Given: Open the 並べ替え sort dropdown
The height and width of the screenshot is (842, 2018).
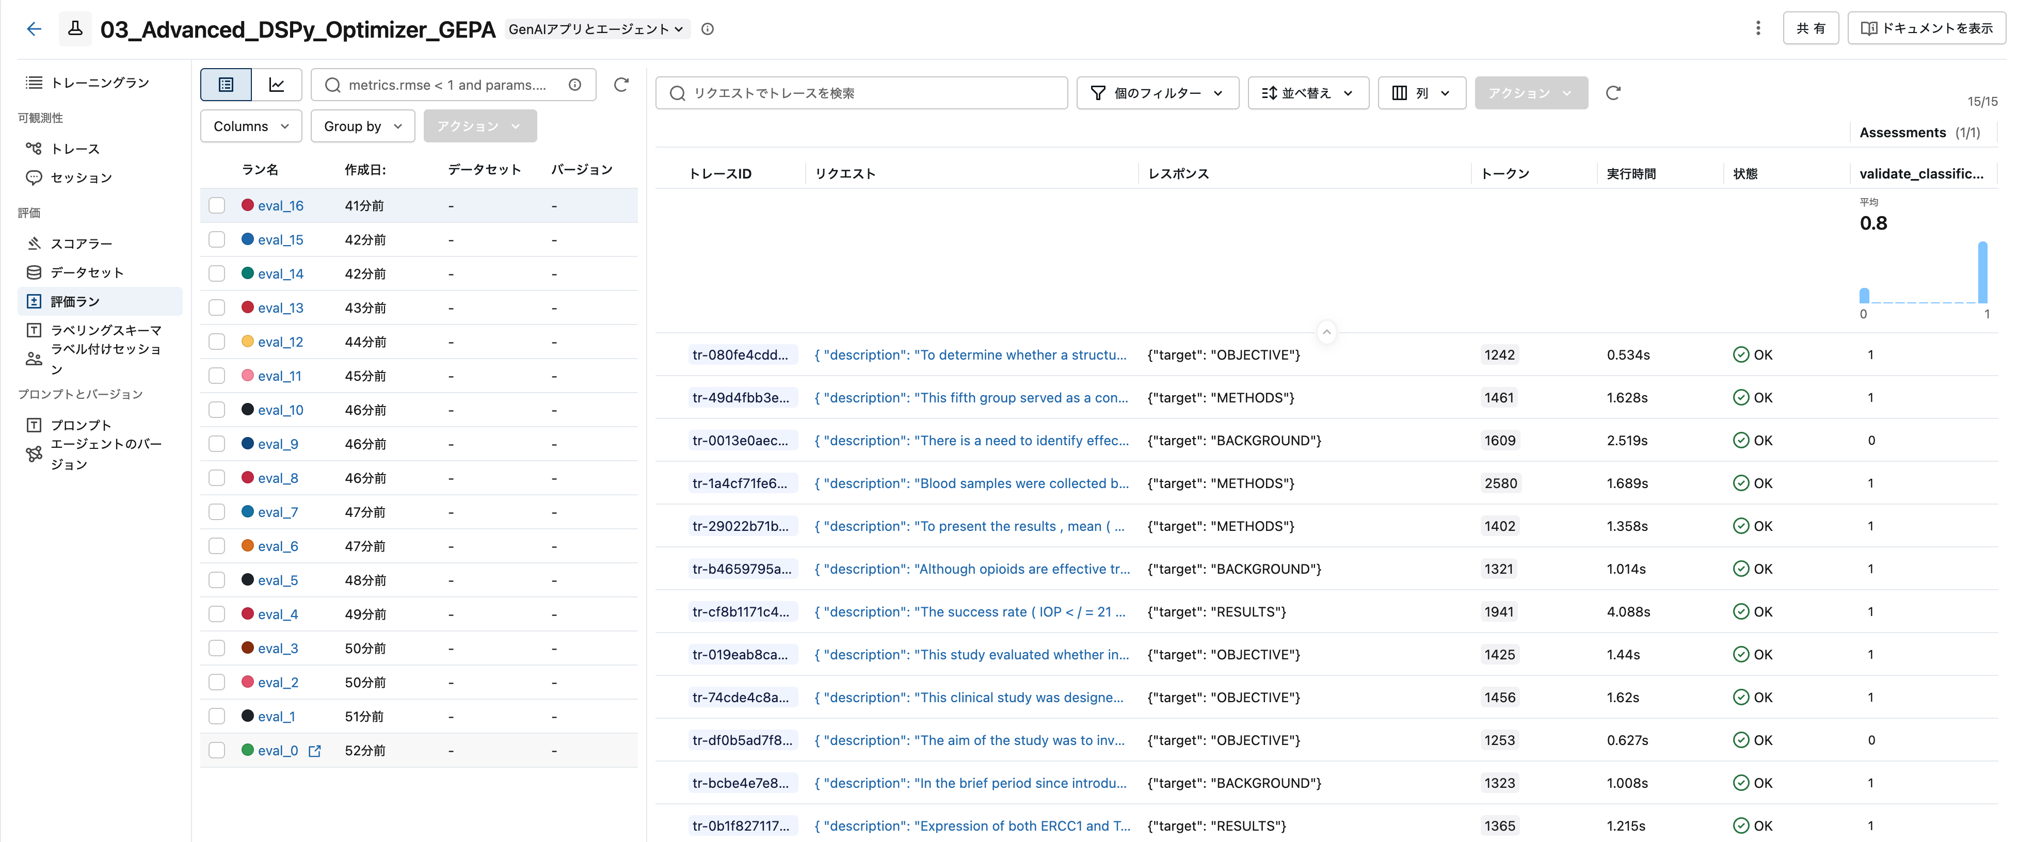Looking at the screenshot, I should (1307, 92).
